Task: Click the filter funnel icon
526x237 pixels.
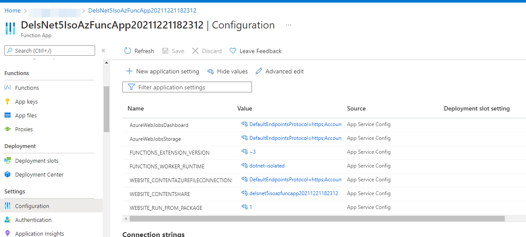Action: tap(131, 87)
